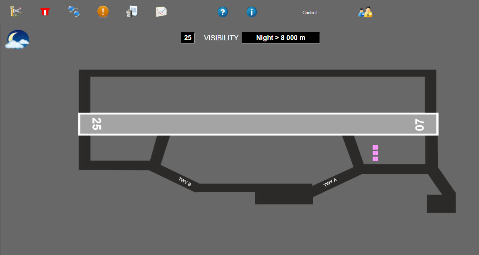Click the orange exclamation alert icon
479x255 pixels.
point(103,12)
